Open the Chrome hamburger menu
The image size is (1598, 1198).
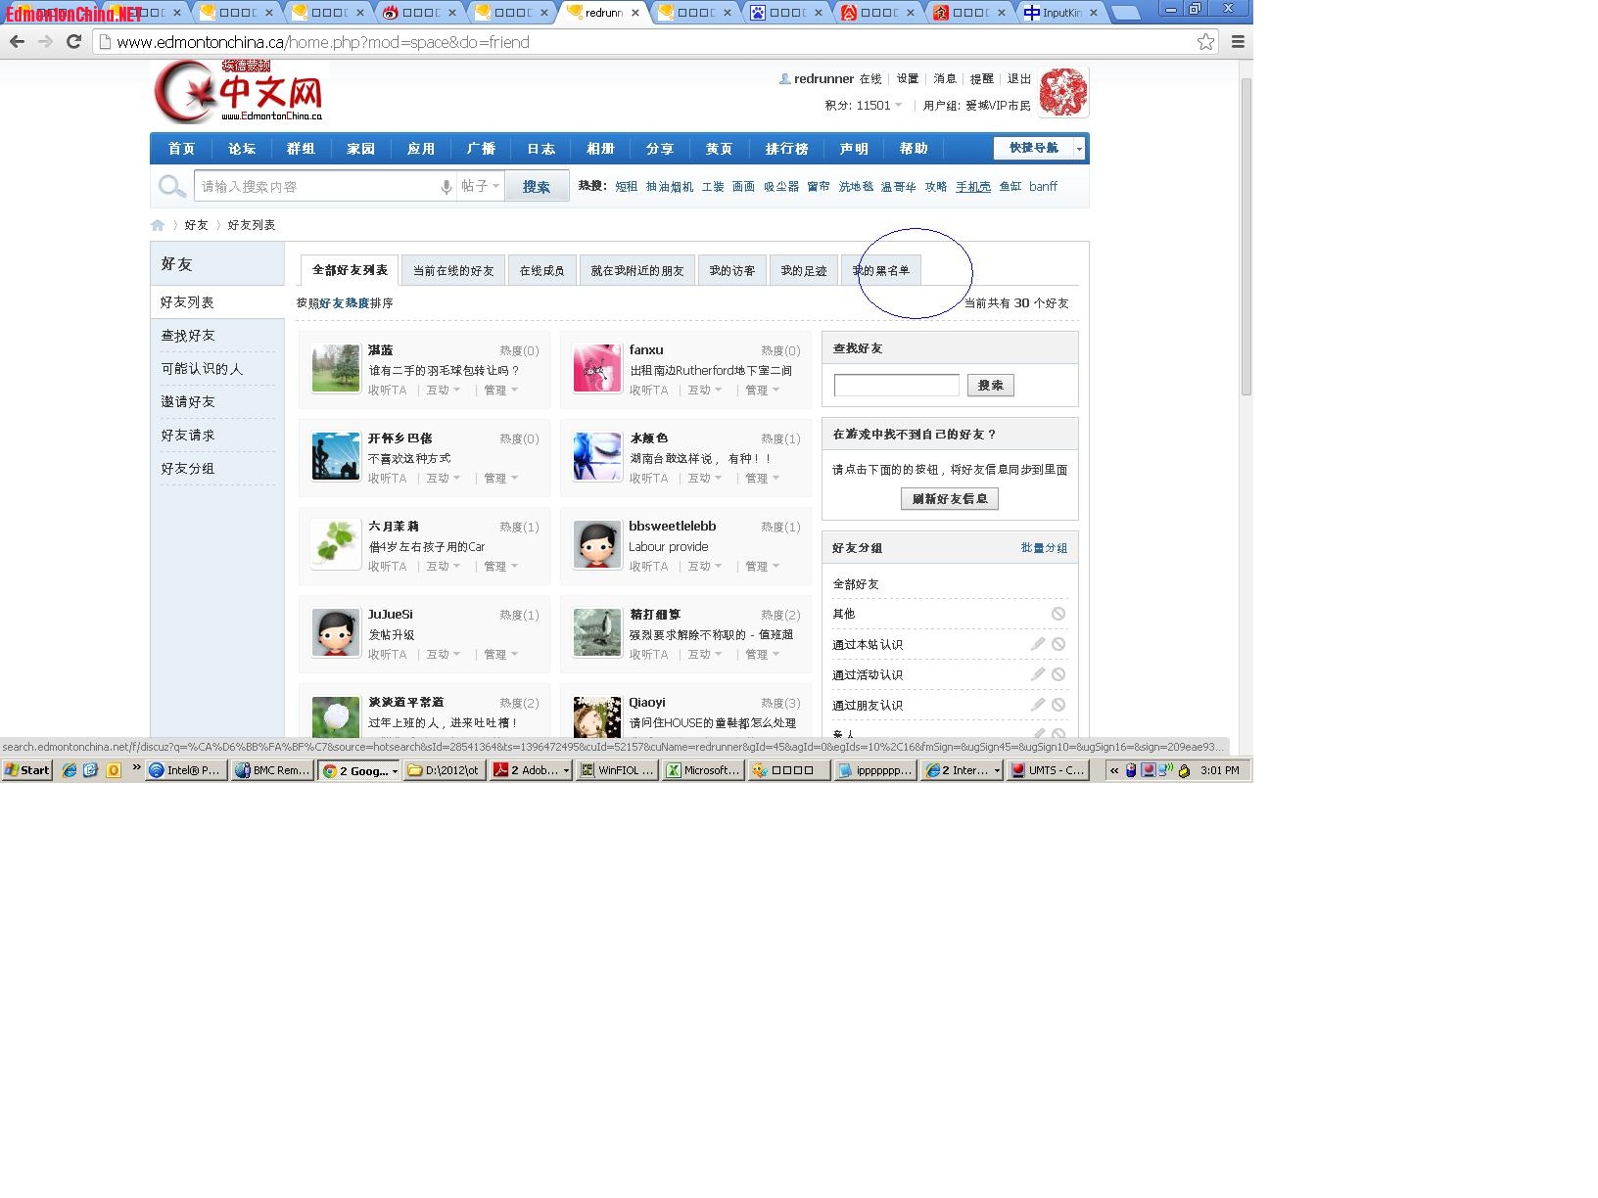coord(1238,42)
